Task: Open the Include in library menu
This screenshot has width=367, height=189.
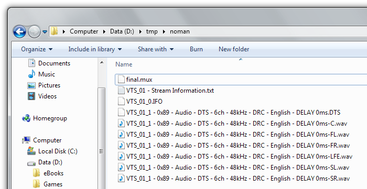Action: point(95,49)
